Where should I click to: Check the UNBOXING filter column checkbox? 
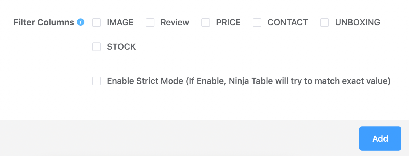[324, 23]
